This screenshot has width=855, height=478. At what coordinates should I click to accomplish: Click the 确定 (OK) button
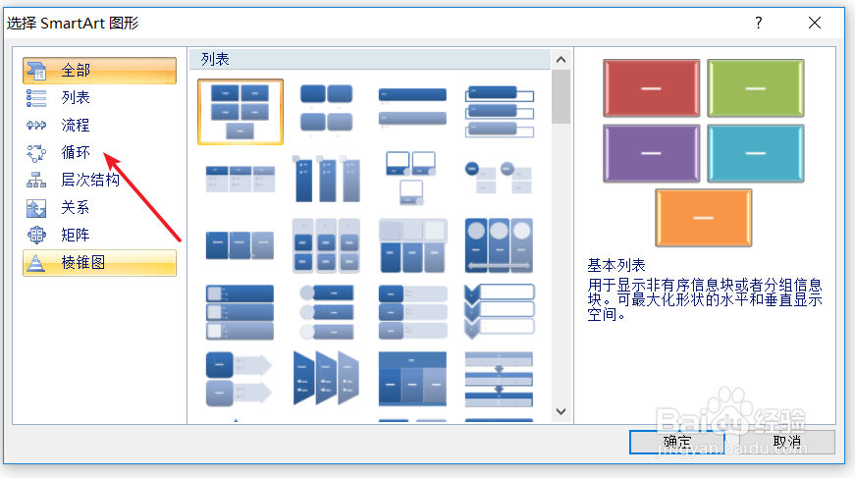pyautogui.click(x=677, y=442)
